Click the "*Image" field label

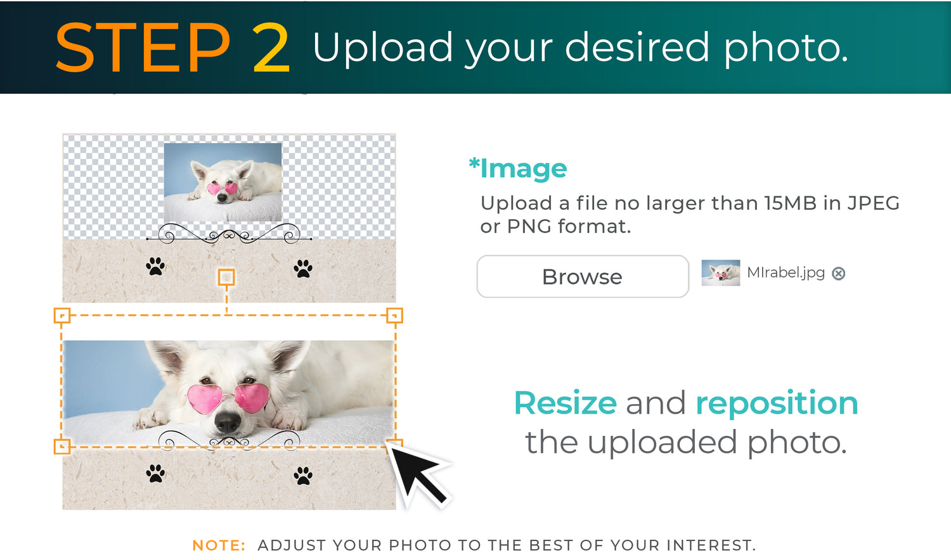[x=518, y=169]
